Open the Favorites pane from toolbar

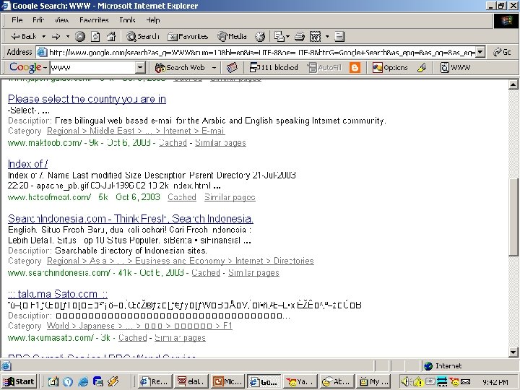point(188,37)
